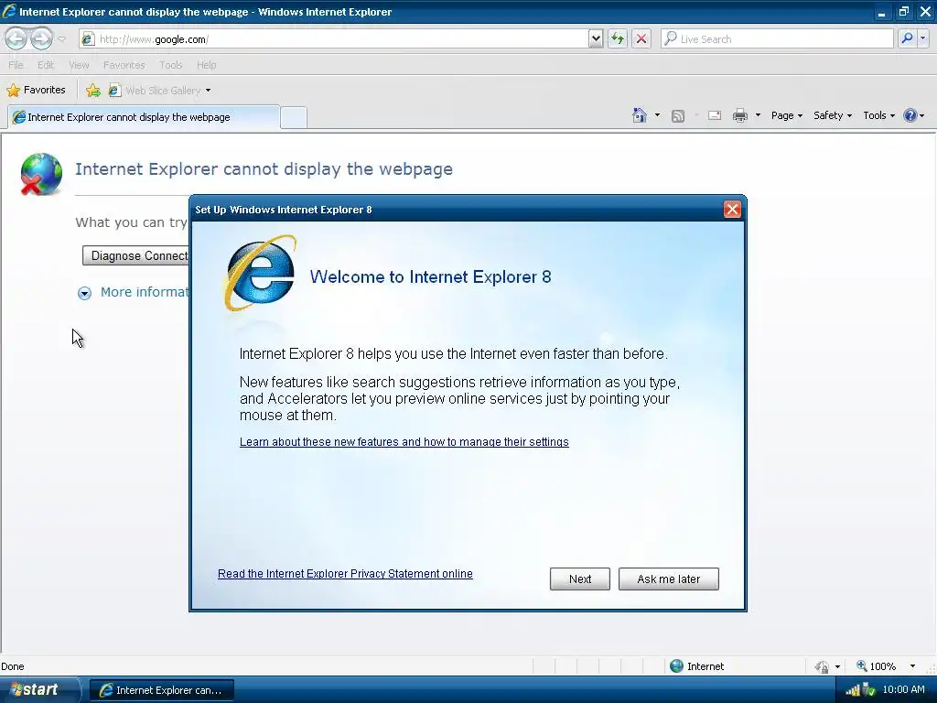Click the Favorites star button
This screenshot has height=703, width=937.
point(36,91)
